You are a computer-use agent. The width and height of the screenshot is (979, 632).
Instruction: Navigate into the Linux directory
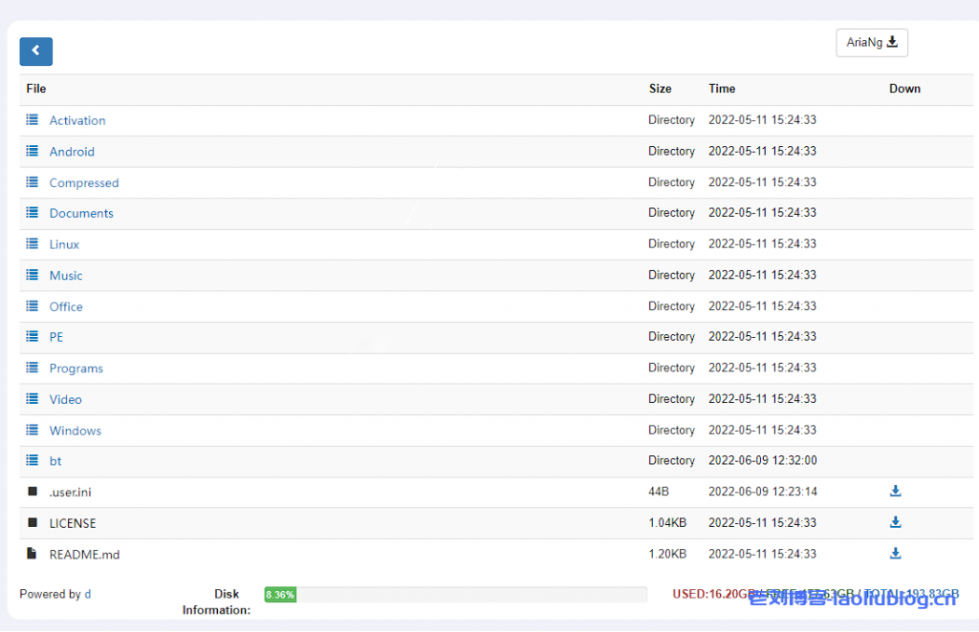pyautogui.click(x=64, y=244)
